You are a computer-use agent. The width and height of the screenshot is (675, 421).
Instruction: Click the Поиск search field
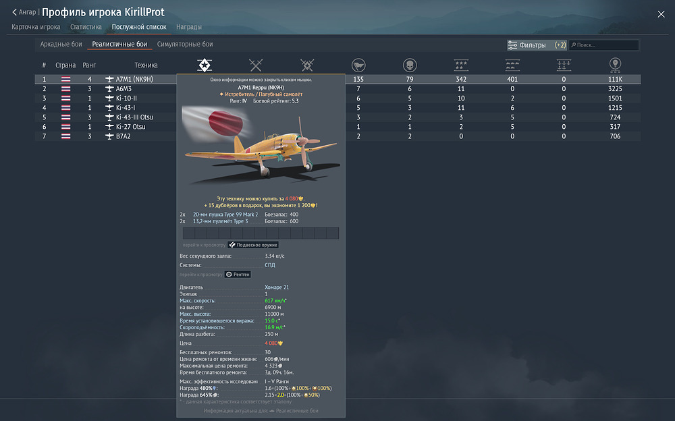(x=604, y=45)
